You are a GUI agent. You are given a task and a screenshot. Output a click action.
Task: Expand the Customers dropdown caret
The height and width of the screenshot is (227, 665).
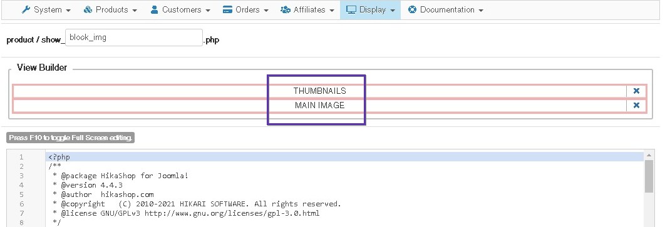(208, 11)
